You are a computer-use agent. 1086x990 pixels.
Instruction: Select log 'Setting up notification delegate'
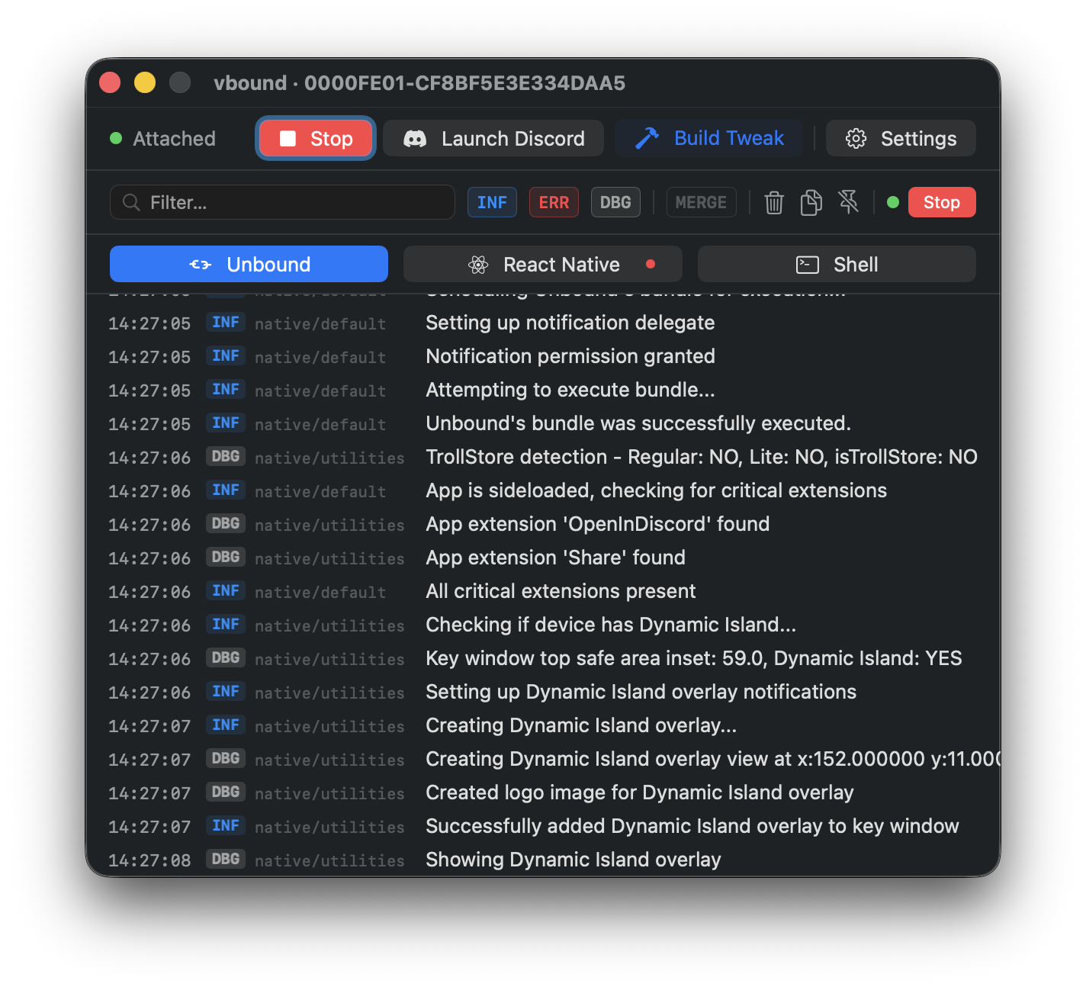[543, 323]
